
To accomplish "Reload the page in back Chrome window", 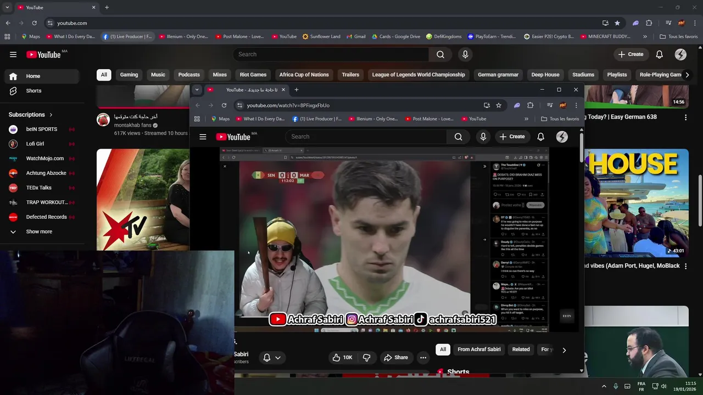I will coord(34,23).
